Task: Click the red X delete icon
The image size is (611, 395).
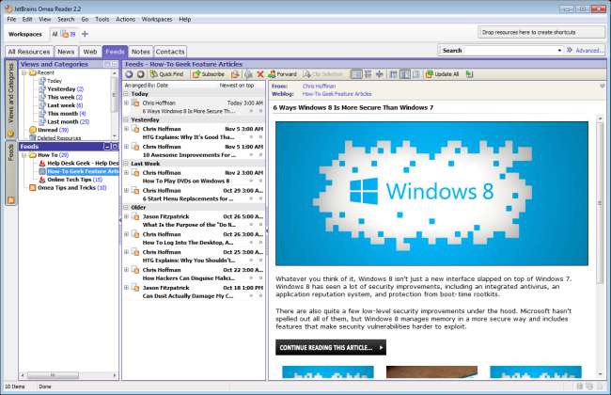Action: pyautogui.click(x=260, y=74)
